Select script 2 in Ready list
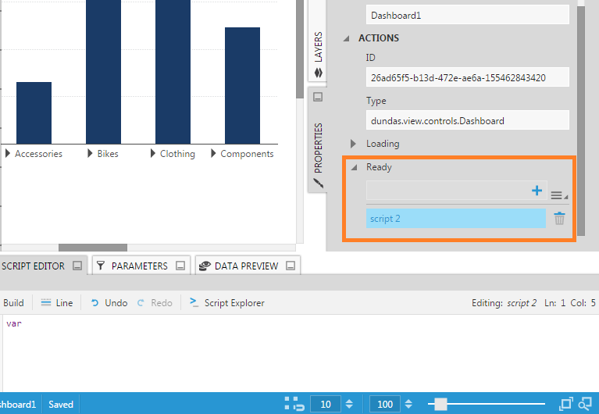The height and width of the screenshot is (414, 599). click(456, 218)
